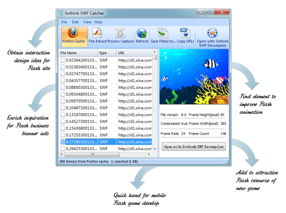Select file 0.08800300133... row
Image resolution: width=286 pixels, height=213 pixels.
point(106,88)
